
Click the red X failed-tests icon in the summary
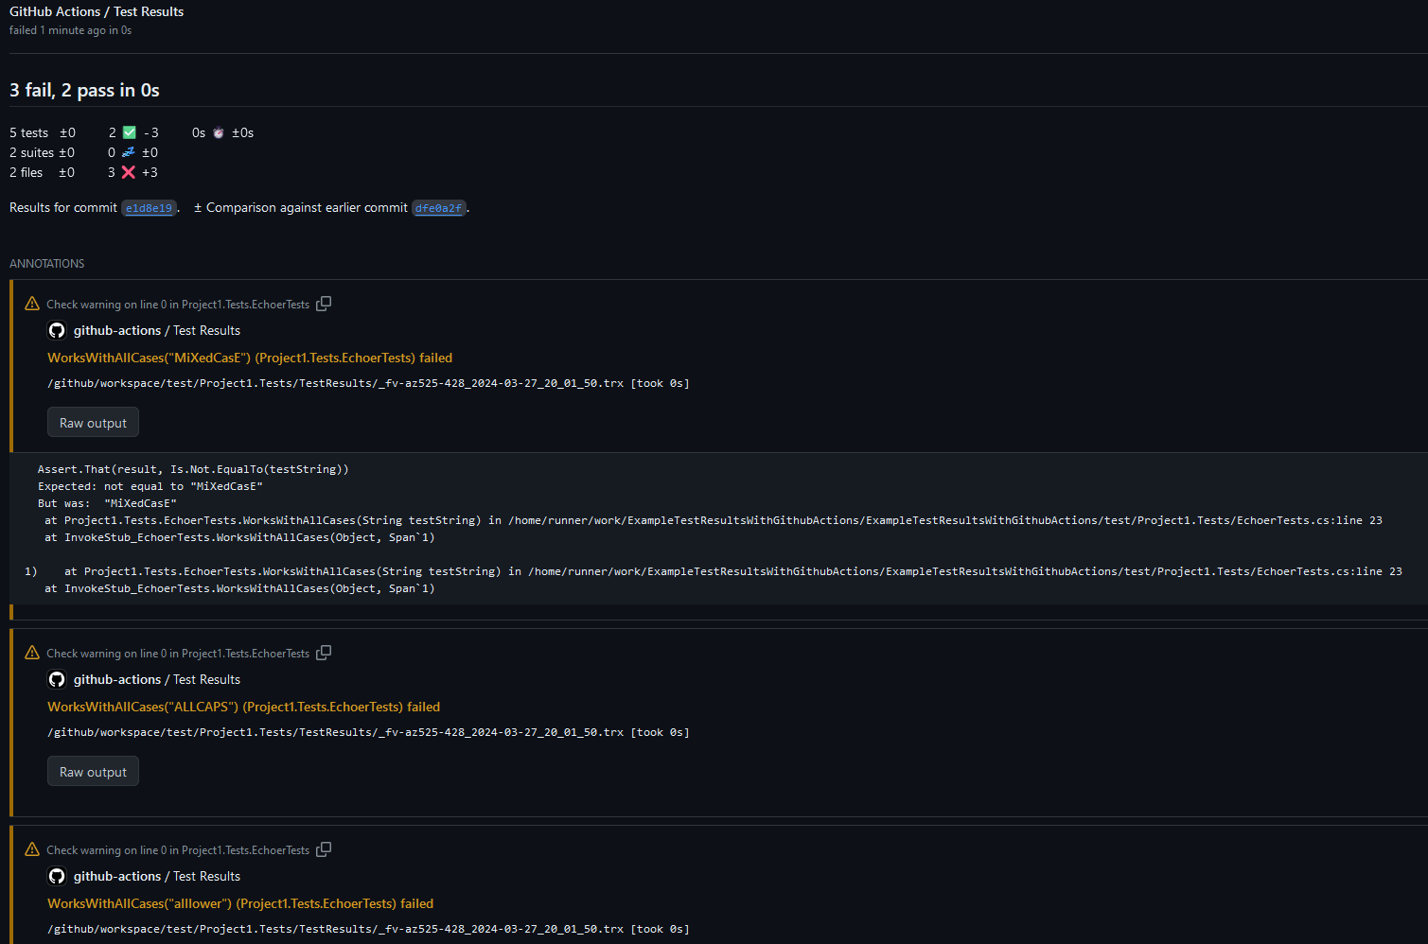tap(127, 172)
